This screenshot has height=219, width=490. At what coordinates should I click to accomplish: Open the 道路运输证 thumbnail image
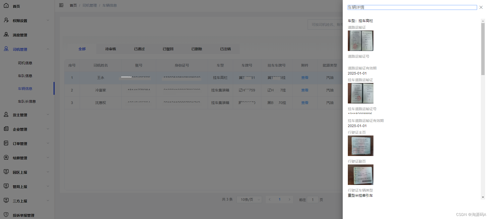pos(361,41)
